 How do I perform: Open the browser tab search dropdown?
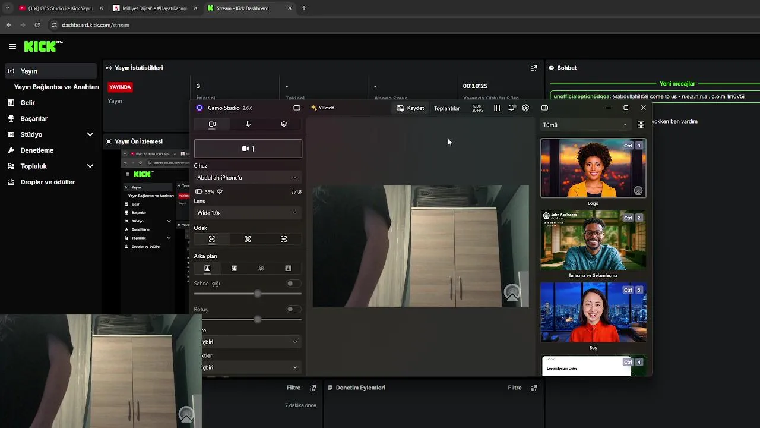7,8
